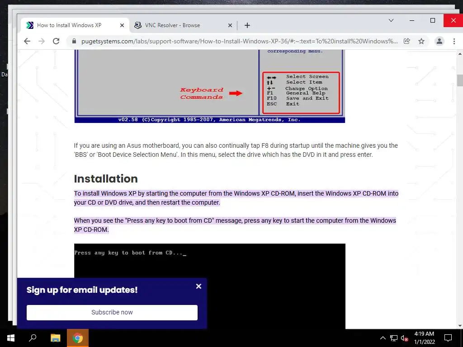Open the Chrome profile avatar menu
This screenshot has height=347, width=463.
coord(439,41)
